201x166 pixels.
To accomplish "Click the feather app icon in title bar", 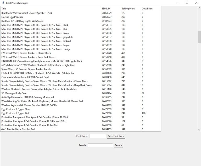I will (3, 3).
